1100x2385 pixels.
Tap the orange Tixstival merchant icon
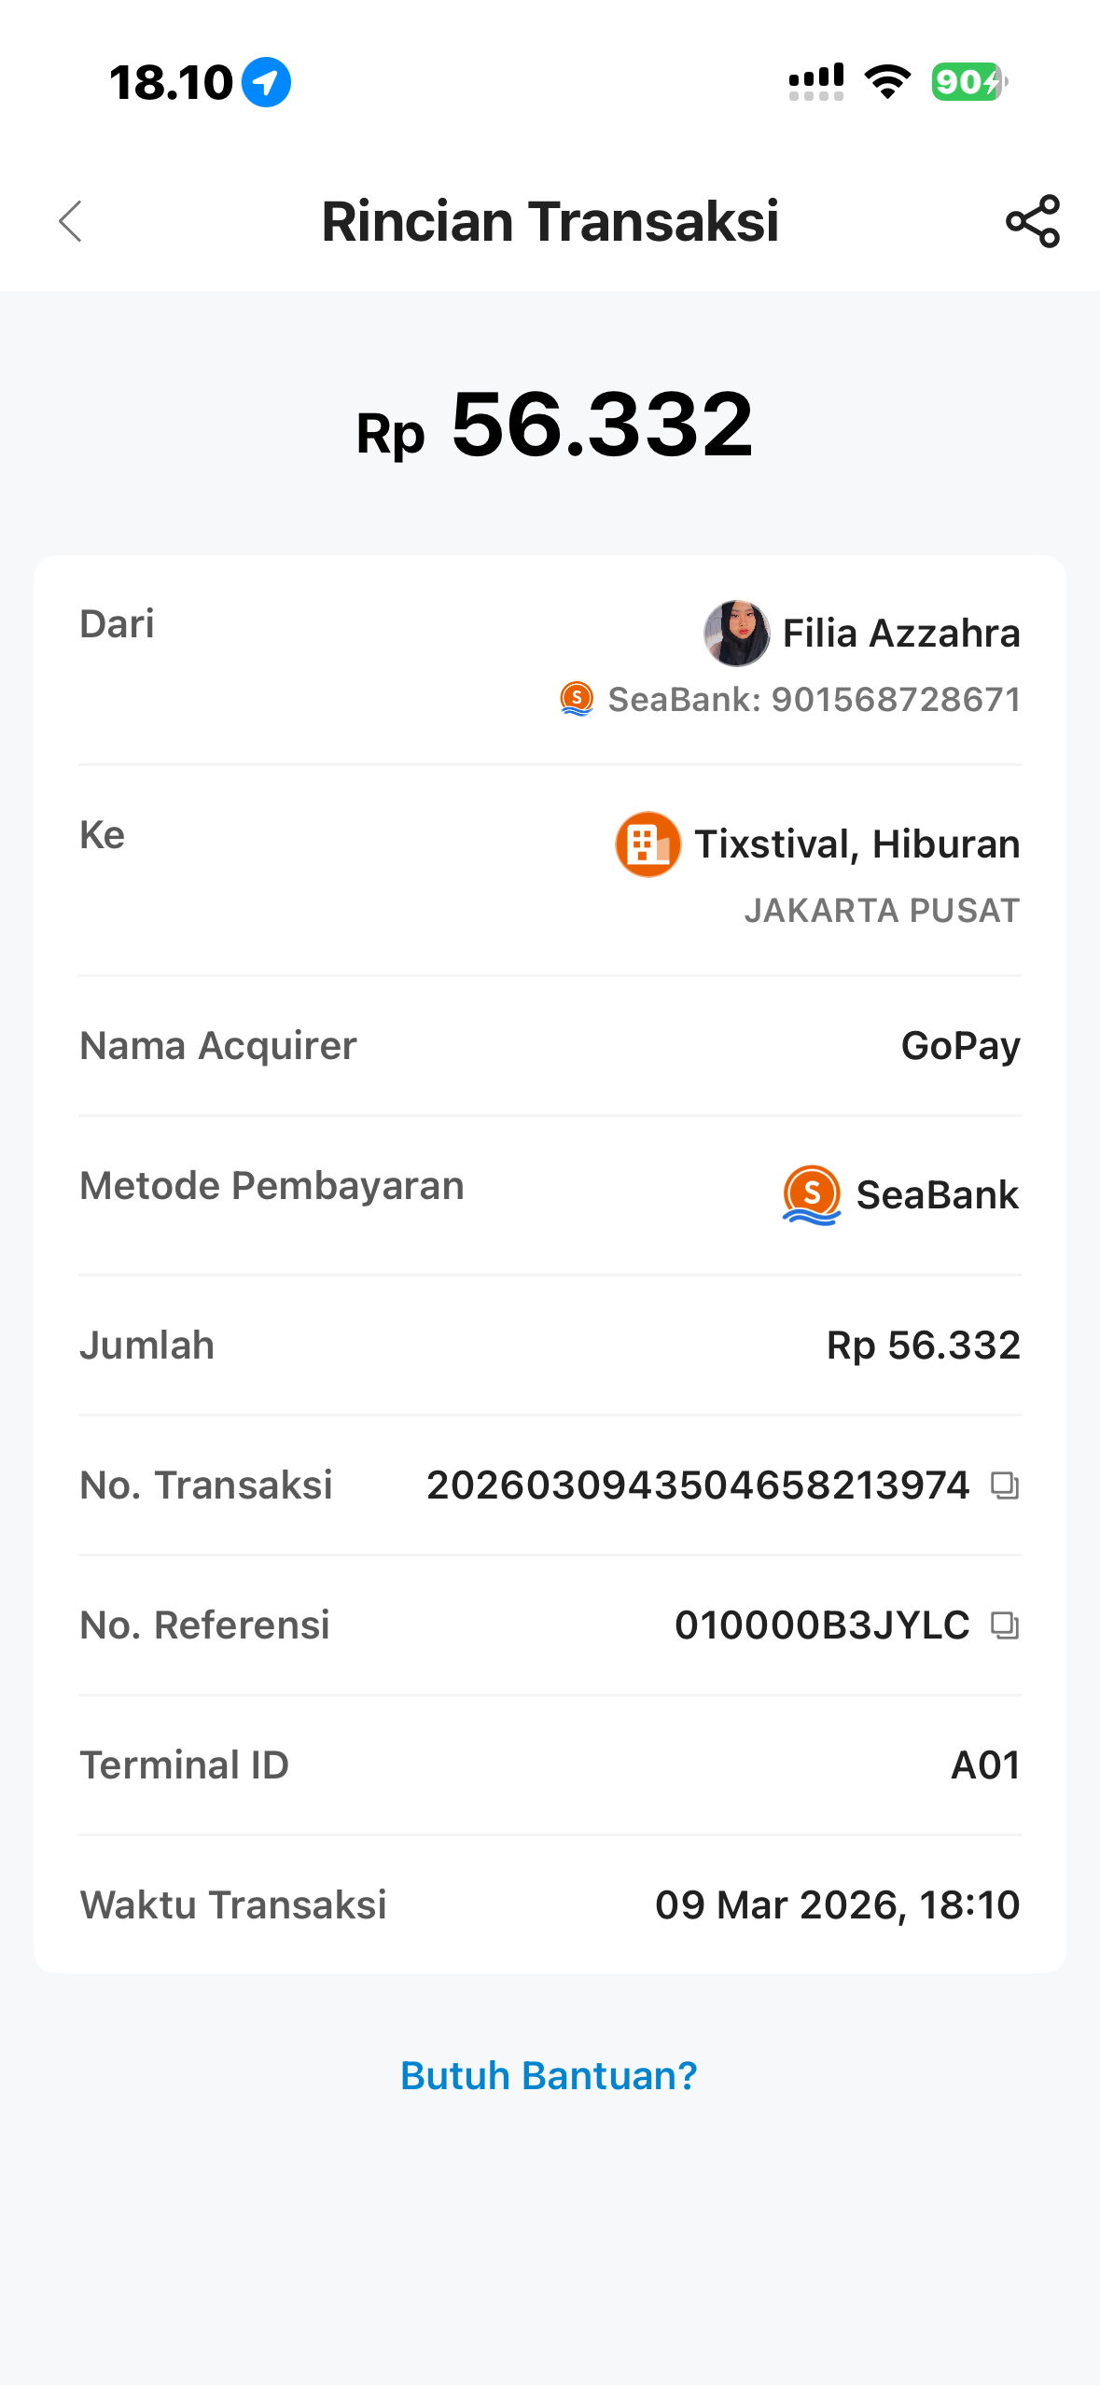(x=647, y=844)
